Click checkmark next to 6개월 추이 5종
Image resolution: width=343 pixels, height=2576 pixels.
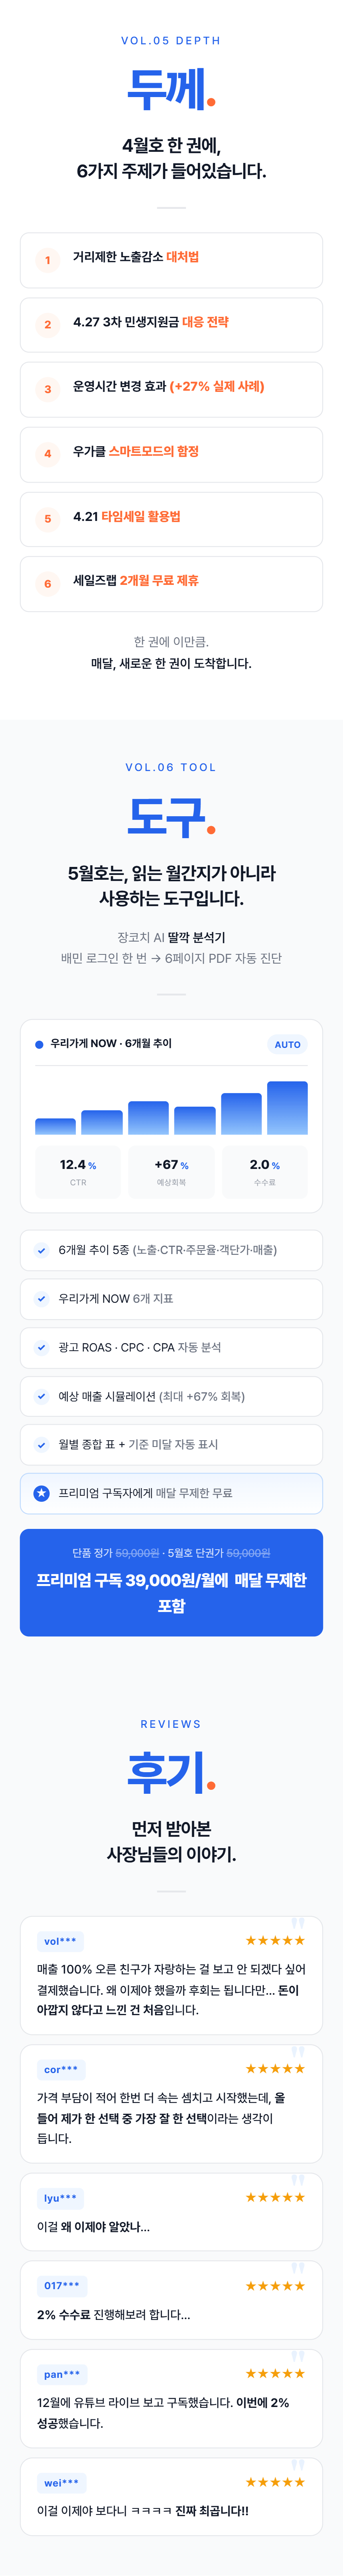point(41,1250)
